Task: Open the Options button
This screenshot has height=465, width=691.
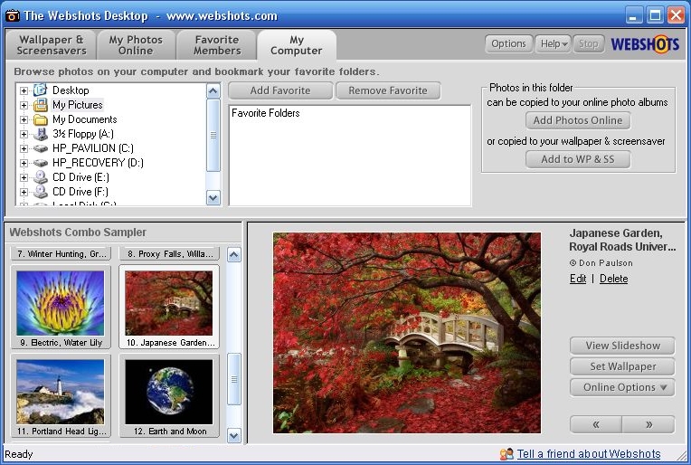Action: pos(508,44)
